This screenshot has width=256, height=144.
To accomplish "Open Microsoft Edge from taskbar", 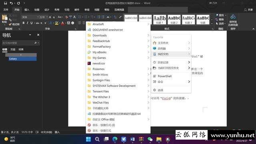I will 115,139.
